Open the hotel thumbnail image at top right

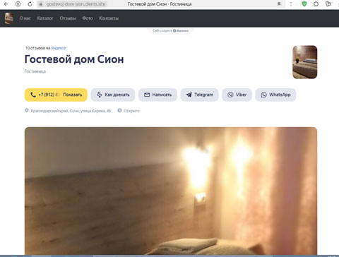(305, 62)
